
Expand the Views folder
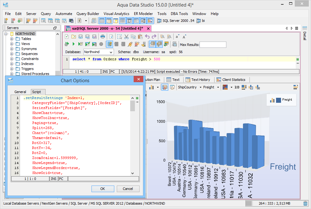(12, 44)
